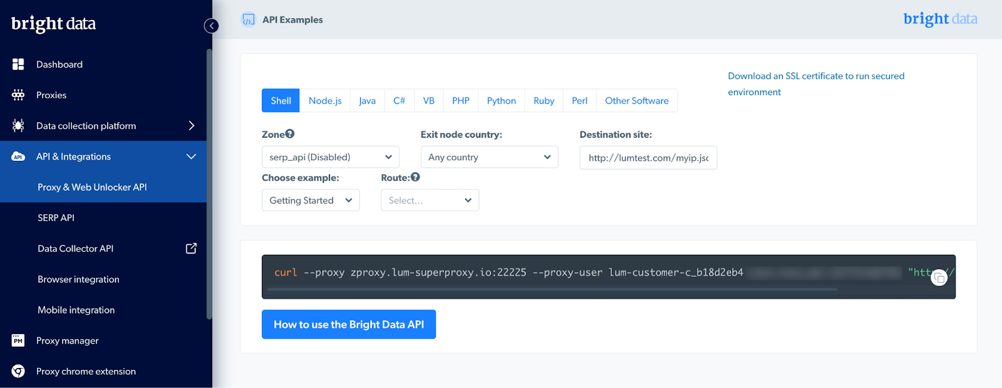Image resolution: width=1002 pixels, height=388 pixels.
Task: Collapse API & Integrations chevron
Action: tap(192, 156)
